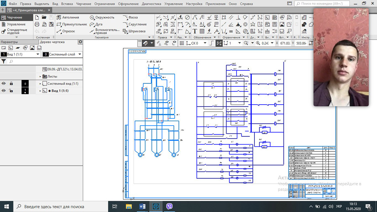This screenshot has height=212, width=377.
Task: Click the filter funnel icon in tree panel
Action: click(3, 62)
